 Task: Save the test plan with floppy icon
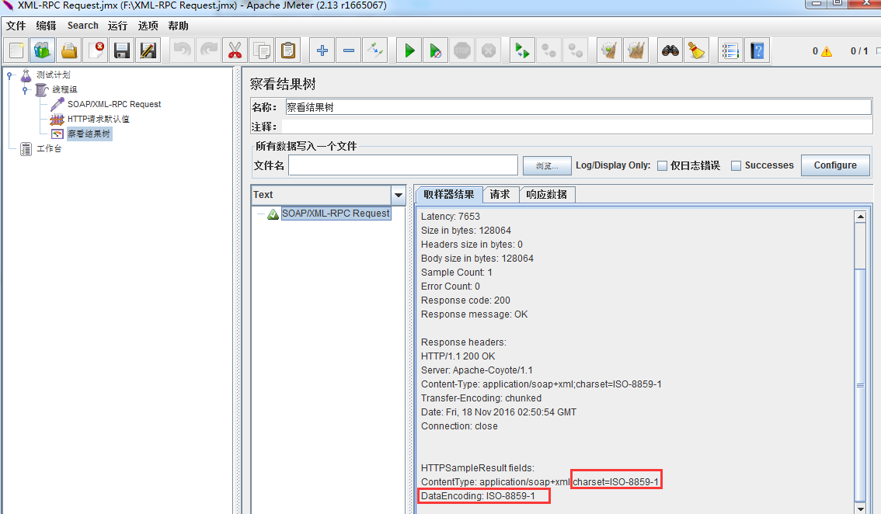(122, 50)
